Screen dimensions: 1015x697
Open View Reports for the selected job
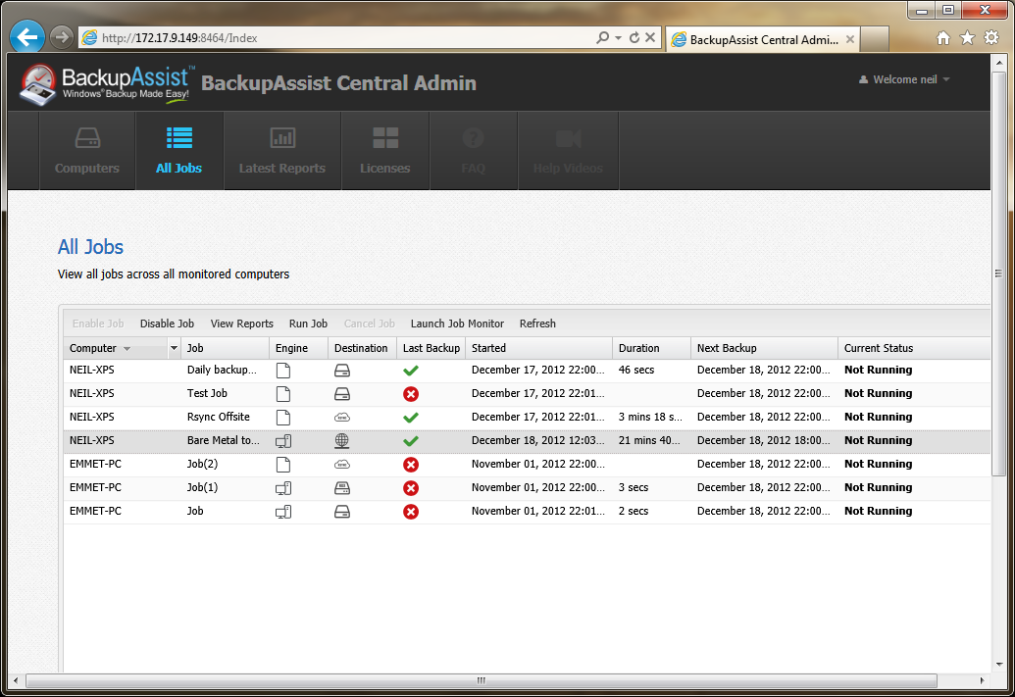pos(241,324)
